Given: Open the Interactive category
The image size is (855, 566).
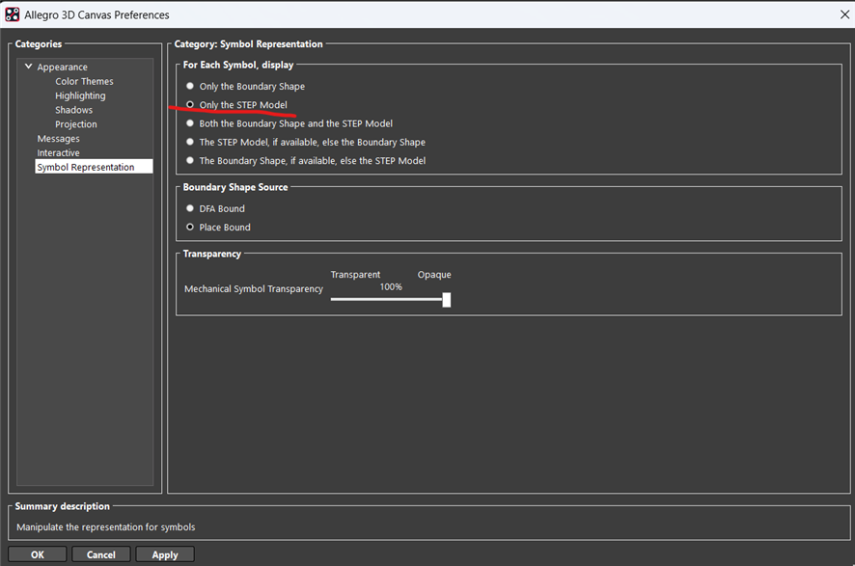Looking at the screenshot, I should coord(58,152).
